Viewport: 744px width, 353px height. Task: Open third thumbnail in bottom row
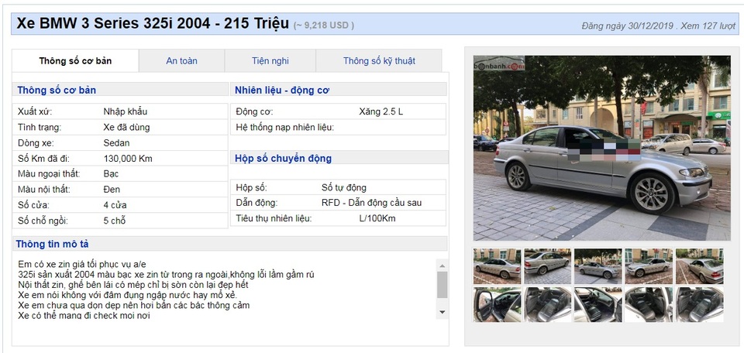pyautogui.click(x=598, y=304)
